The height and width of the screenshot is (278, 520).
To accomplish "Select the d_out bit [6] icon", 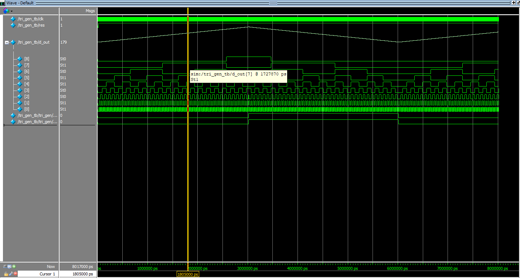I will tap(20, 71).
